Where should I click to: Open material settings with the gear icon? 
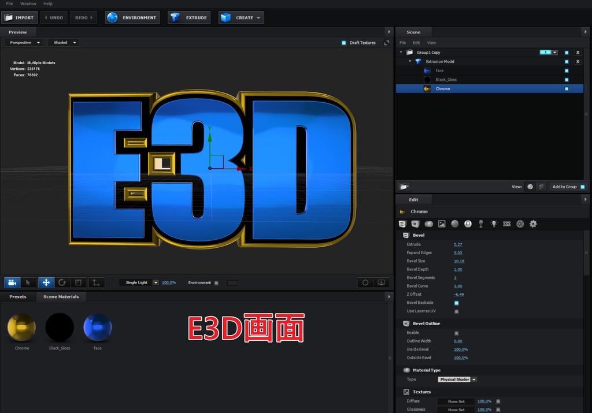click(532, 224)
